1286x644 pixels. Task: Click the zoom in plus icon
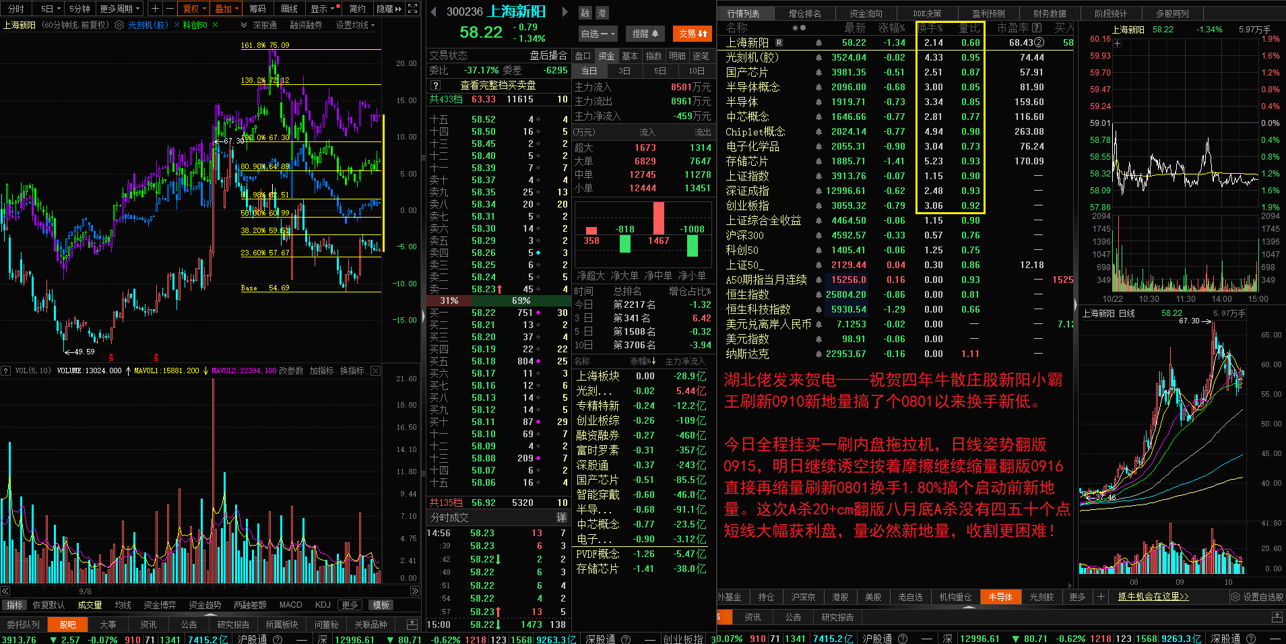tap(155, 9)
